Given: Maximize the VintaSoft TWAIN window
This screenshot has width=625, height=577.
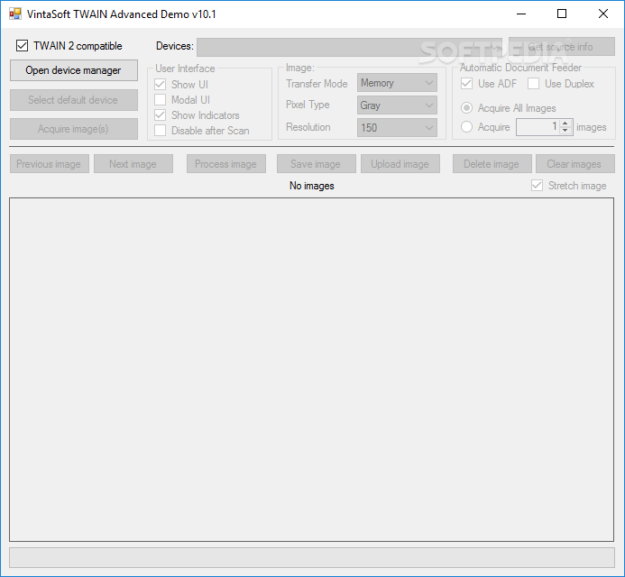Looking at the screenshot, I should (562, 14).
